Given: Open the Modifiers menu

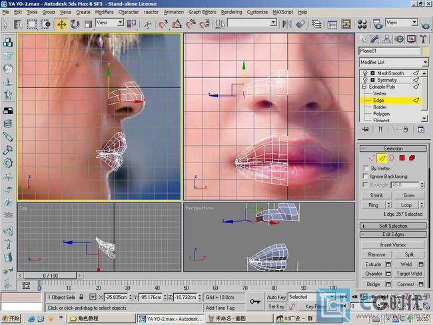Looking at the screenshot, I should 104,12.
